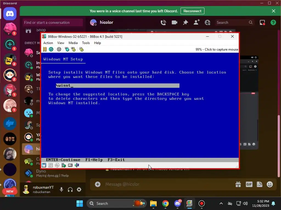Send Ctrl+Alt+Del via toolbar icon
Viewport: 281px width, 210px height.
(67, 49)
